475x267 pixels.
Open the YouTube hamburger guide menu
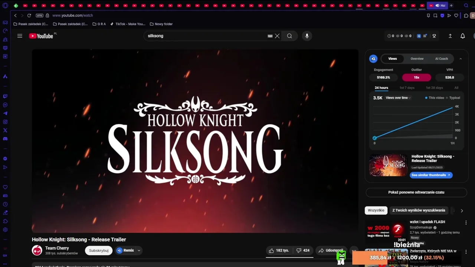pyautogui.click(x=20, y=36)
